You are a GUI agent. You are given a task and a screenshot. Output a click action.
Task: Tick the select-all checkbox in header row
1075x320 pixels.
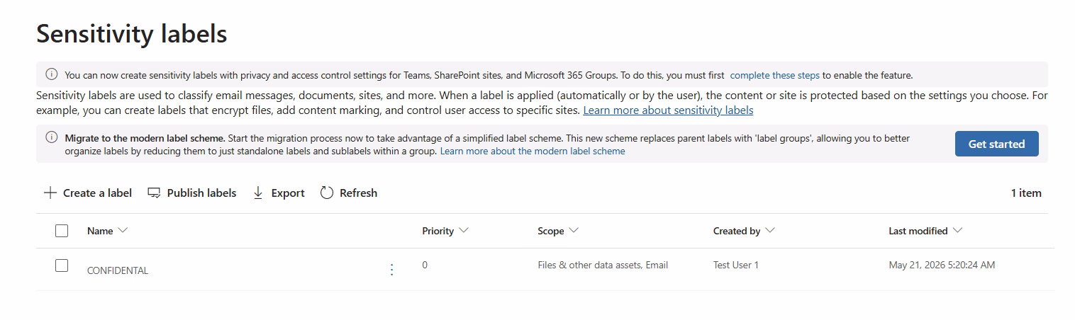[62, 231]
